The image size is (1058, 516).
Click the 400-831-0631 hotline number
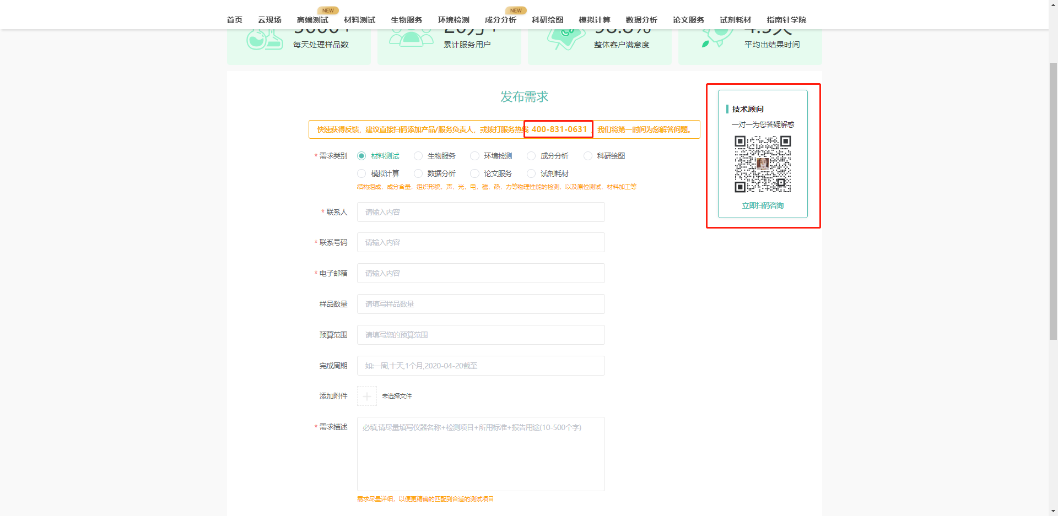point(559,129)
